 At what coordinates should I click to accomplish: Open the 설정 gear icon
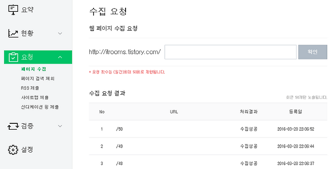[13, 150]
